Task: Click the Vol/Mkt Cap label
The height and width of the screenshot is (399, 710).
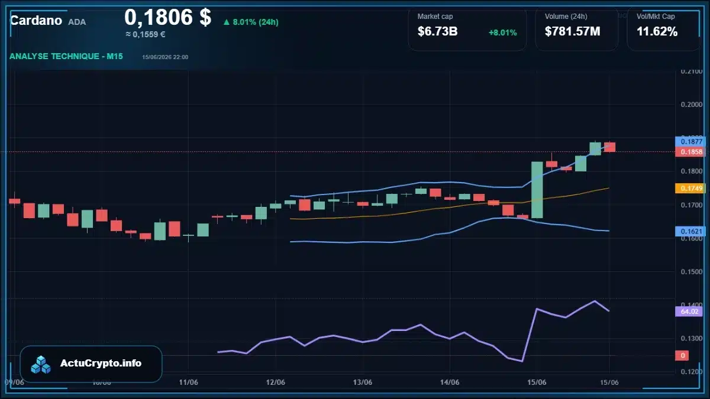Action: [x=656, y=17]
